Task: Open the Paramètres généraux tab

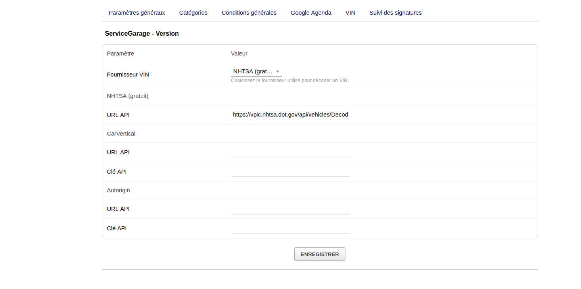Action: pyautogui.click(x=137, y=13)
